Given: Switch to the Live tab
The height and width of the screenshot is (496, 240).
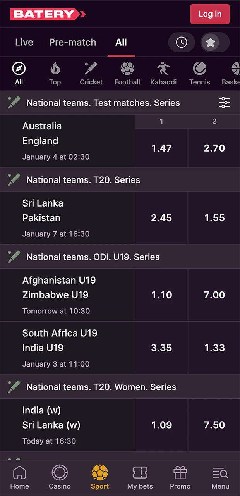Looking at the screenshot, I should pyautogui.click(x=24, y=42).
